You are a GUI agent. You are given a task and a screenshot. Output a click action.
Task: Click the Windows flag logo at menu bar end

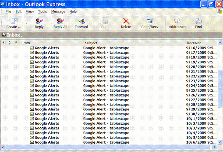[x=220, y=11]
